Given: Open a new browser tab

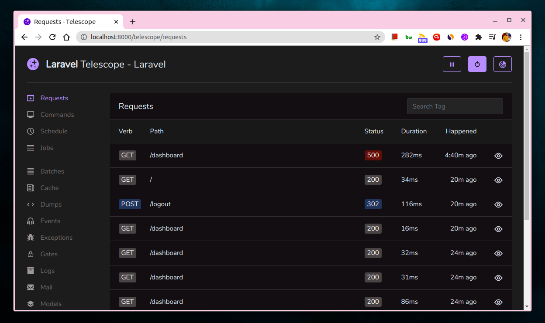Looking at the screenshot, I should pos(133,22).
